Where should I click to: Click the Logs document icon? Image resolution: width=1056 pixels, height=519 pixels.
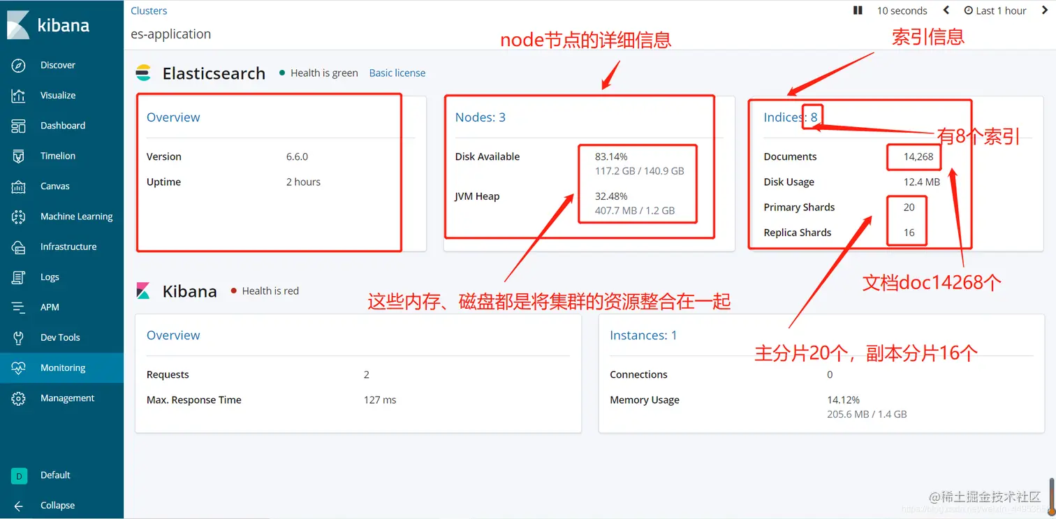pos(19,277)
